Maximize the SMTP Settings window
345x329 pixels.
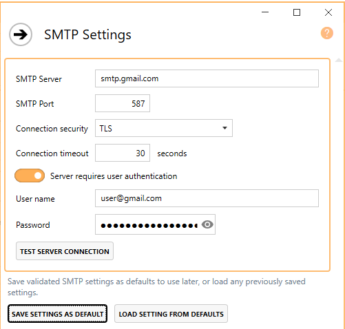tap(297, 12)
